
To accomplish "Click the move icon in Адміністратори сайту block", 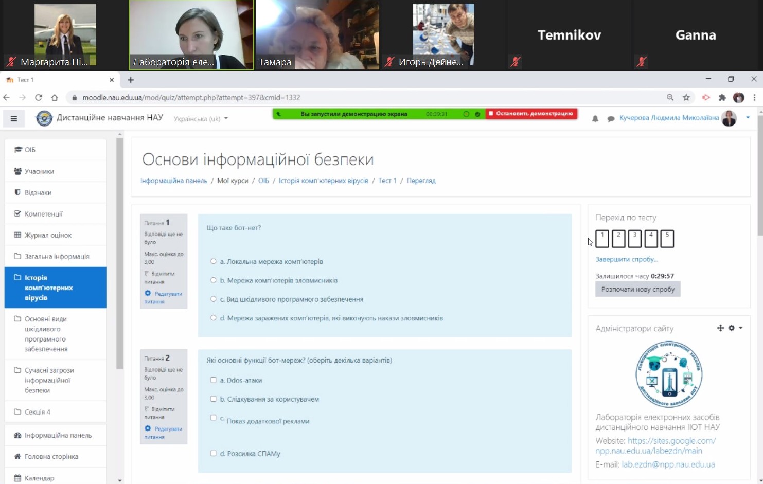I will [720, 328].
